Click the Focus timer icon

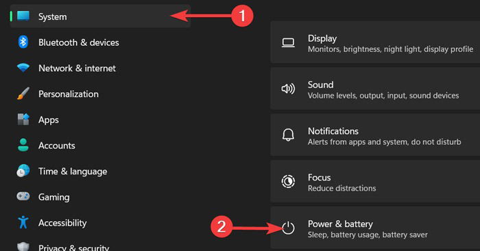tap(288, 181)
